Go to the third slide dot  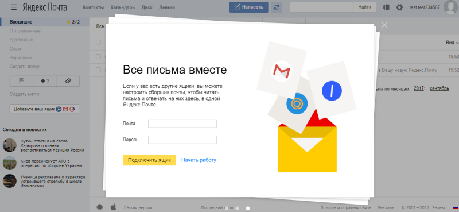pyautogui.click(x=248, y=208)
